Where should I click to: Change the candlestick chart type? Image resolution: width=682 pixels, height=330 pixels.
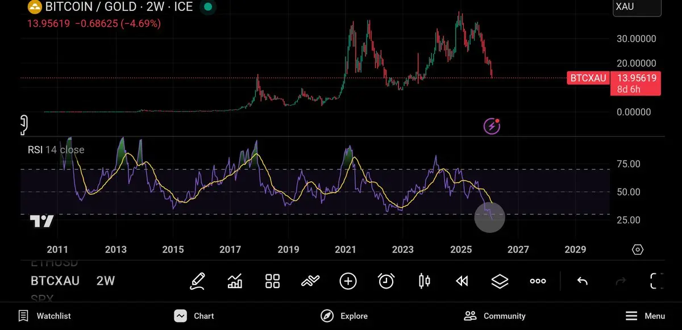click(424, 281)
